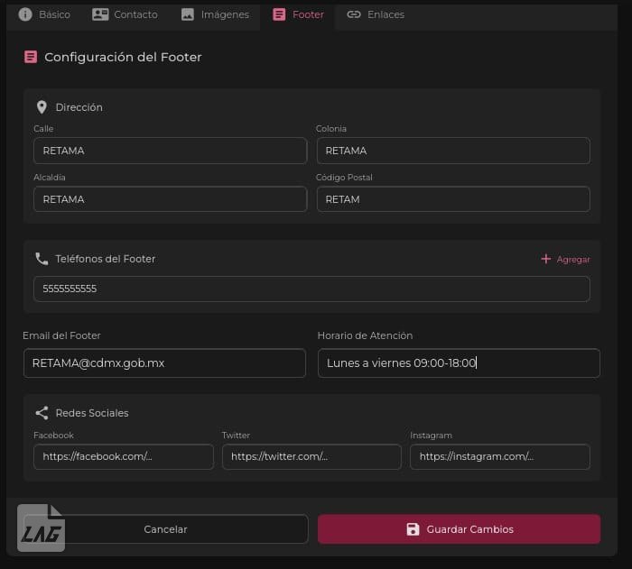
Task: Switch to the Contacto tab
Action: coord(125,14)
